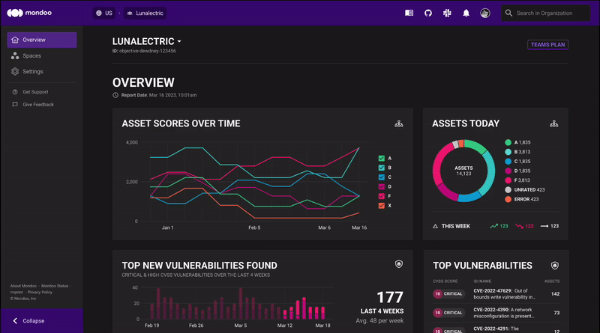
Task: Open the user avatar menu
Action: 485,13
